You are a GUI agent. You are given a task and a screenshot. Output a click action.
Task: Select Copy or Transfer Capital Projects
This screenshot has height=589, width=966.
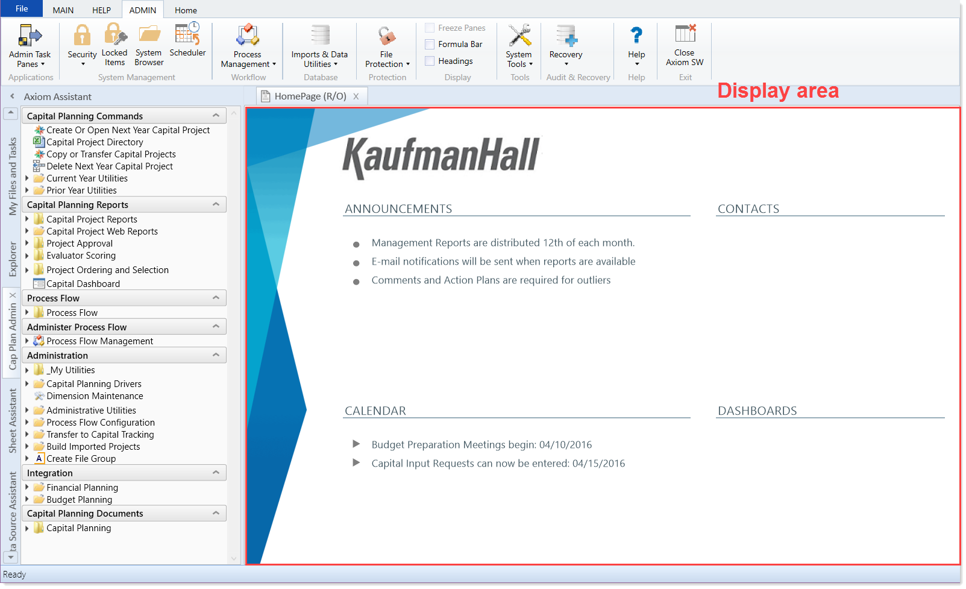(x=111, y=154)
